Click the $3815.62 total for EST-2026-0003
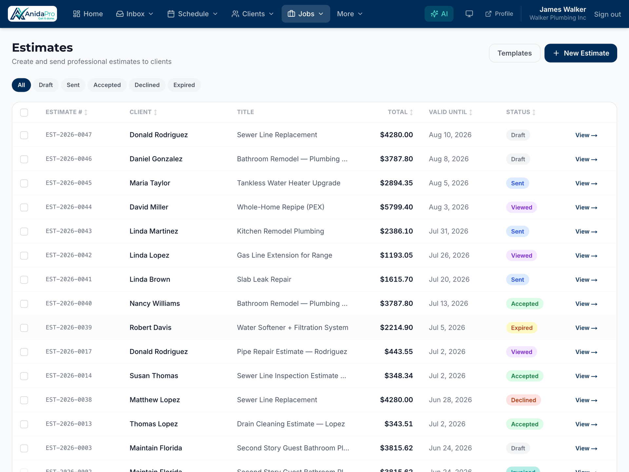Screen dimensions: 629x472 click(x=396, y=448)
